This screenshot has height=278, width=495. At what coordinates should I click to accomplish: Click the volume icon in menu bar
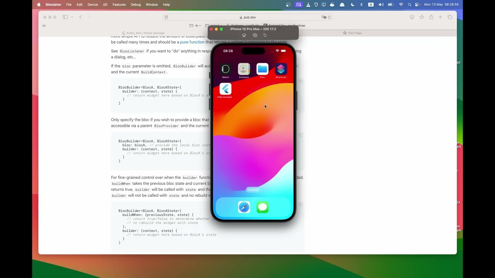pyautogui.click(x=381, y=5)
